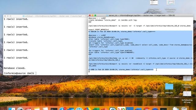Click 'set triggers ... enabled;' line
This screenshot has width=196, height=110.
110,50
